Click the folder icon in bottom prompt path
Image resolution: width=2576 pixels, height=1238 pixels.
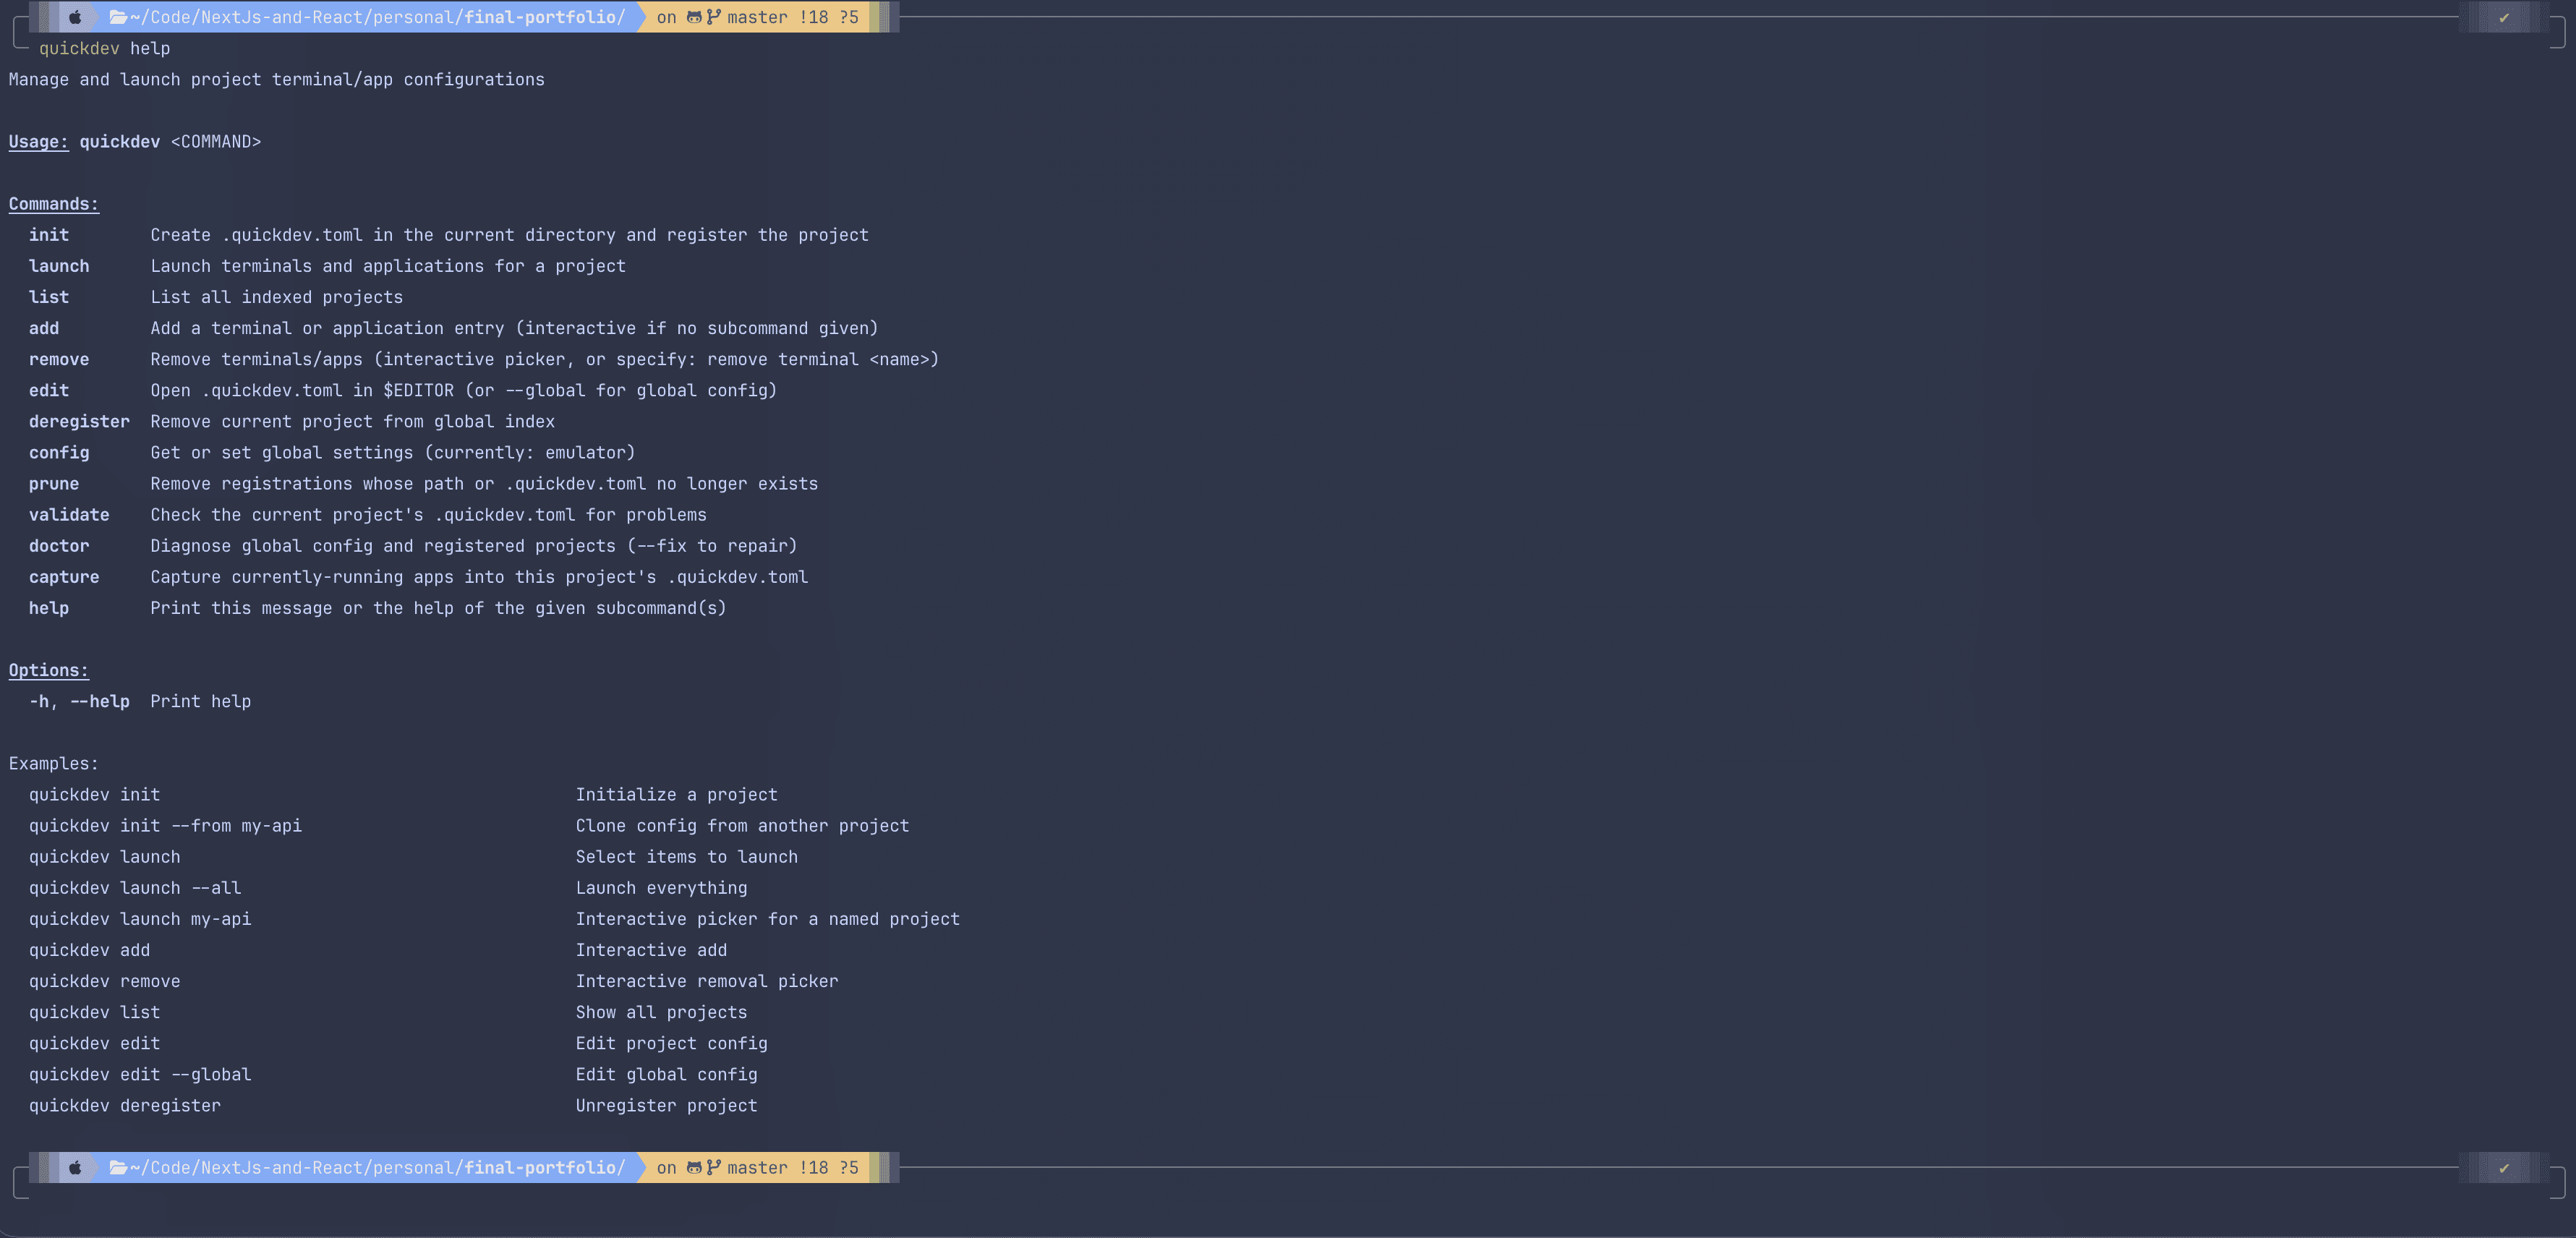(x=118, y=1167)
